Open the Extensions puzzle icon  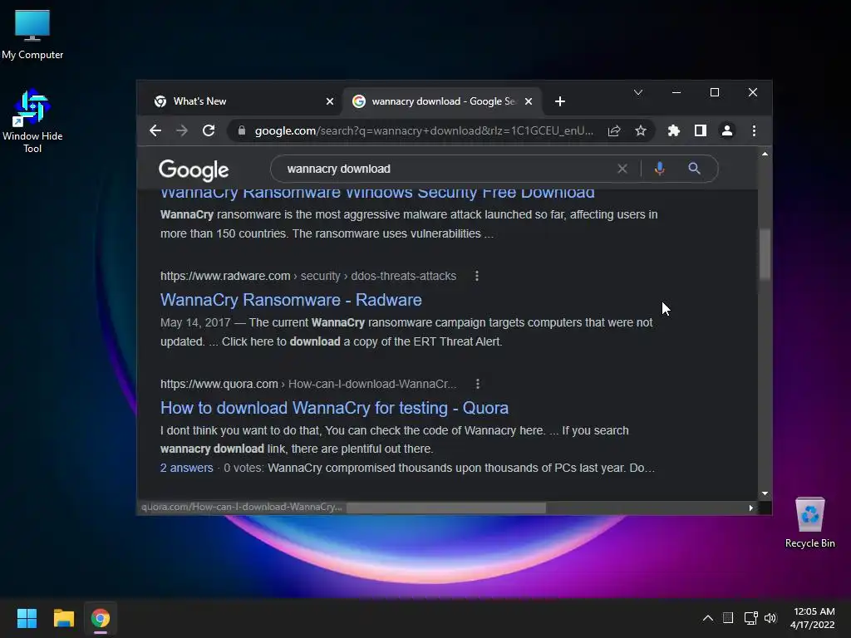pos(673,130)
